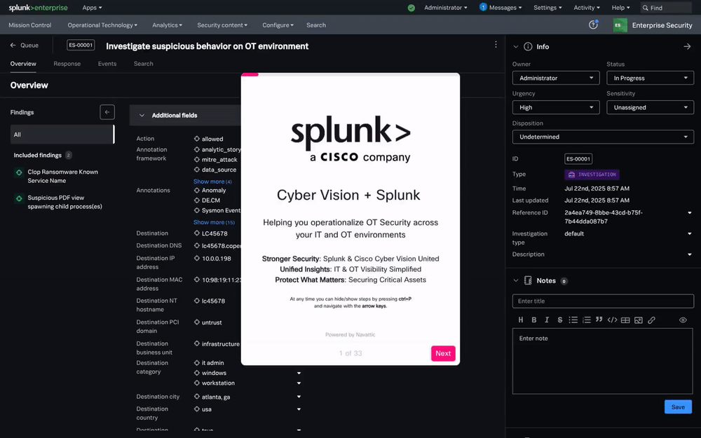Click the target icon beside untrust

coord(197,322)
